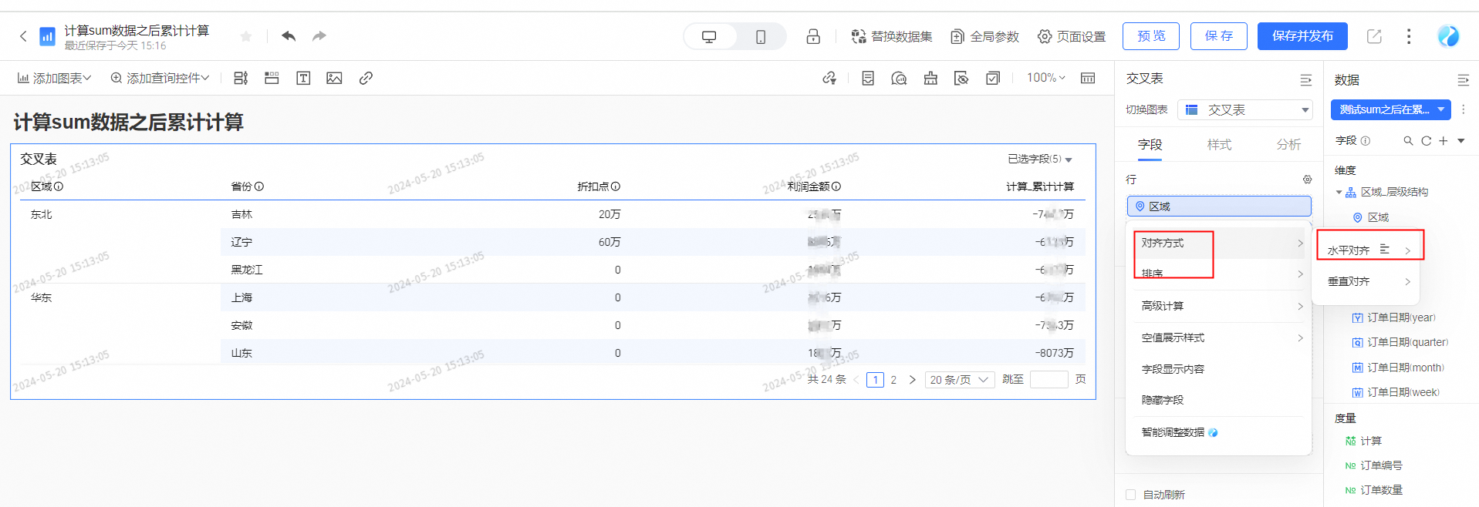
Task: Open the 100% zoom level control
Action: 1045,78
